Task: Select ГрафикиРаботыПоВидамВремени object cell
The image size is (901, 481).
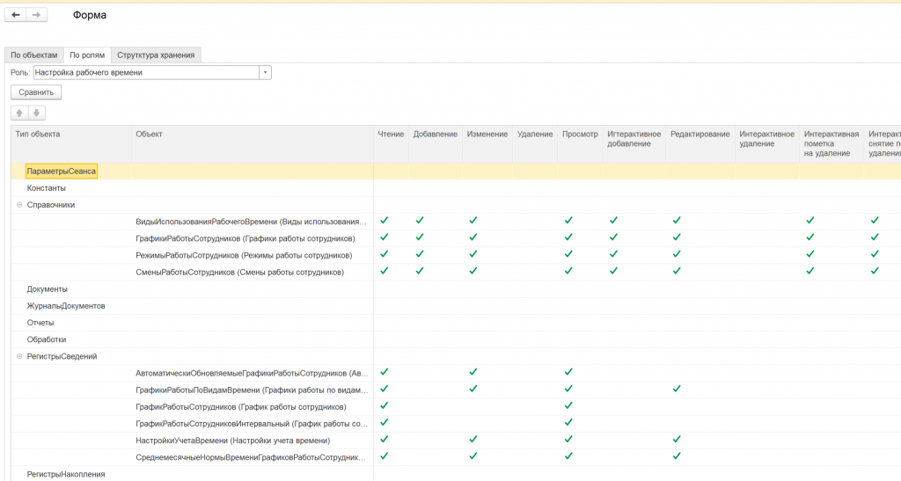Action: click(253, 390)
